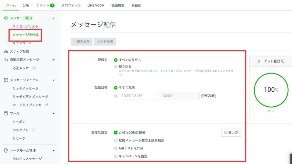
Task: Click the date field 2023/12/29
Action: click(x=138, y=96)
